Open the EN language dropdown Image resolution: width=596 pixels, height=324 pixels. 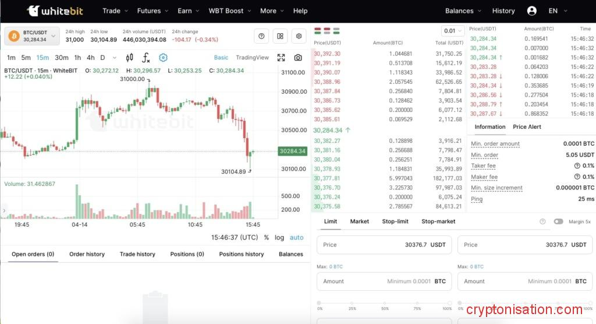[x=558, y=11]
